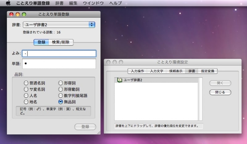
Task: Expand the 辞書 dropdown showing ユーザ辞書2
Action: pos(59,25)
